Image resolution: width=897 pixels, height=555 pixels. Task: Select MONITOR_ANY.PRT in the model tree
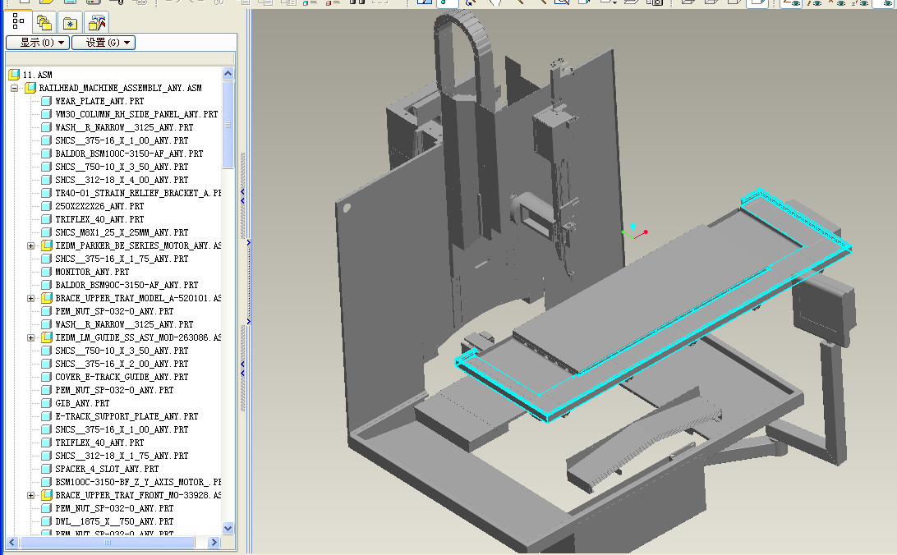(x=92, y=272)
